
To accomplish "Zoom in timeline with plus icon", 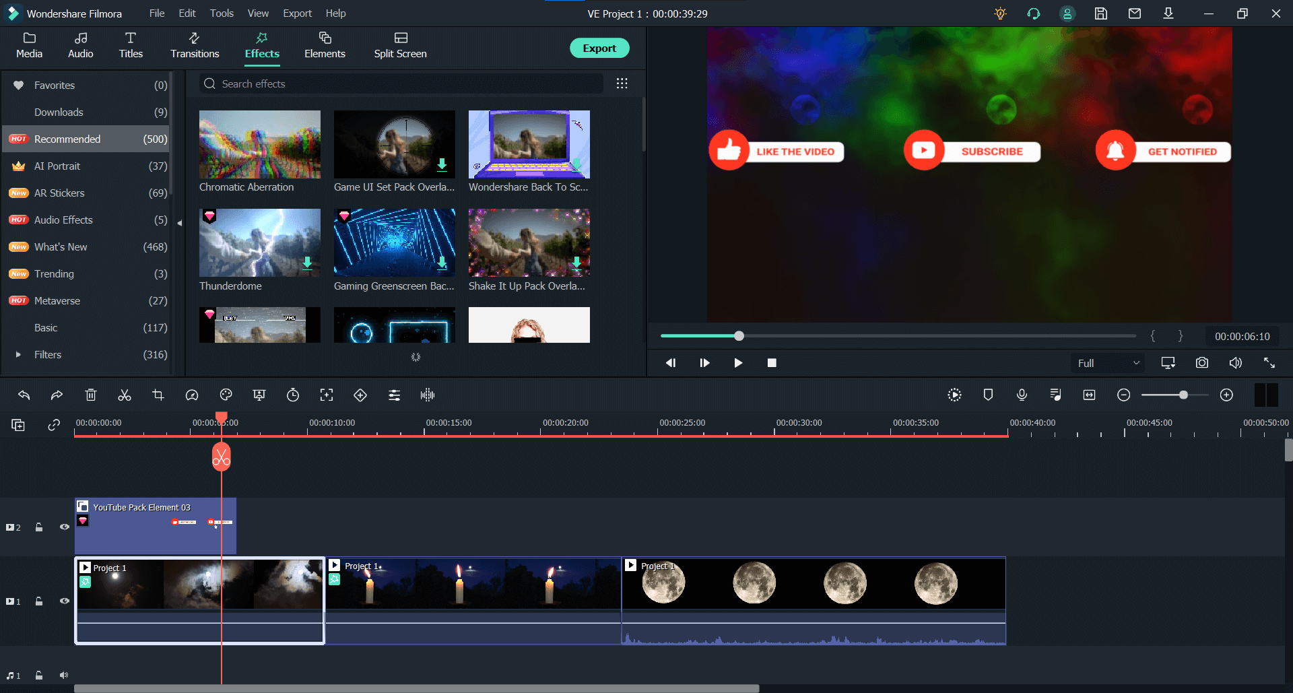I will coord(1226,395).
